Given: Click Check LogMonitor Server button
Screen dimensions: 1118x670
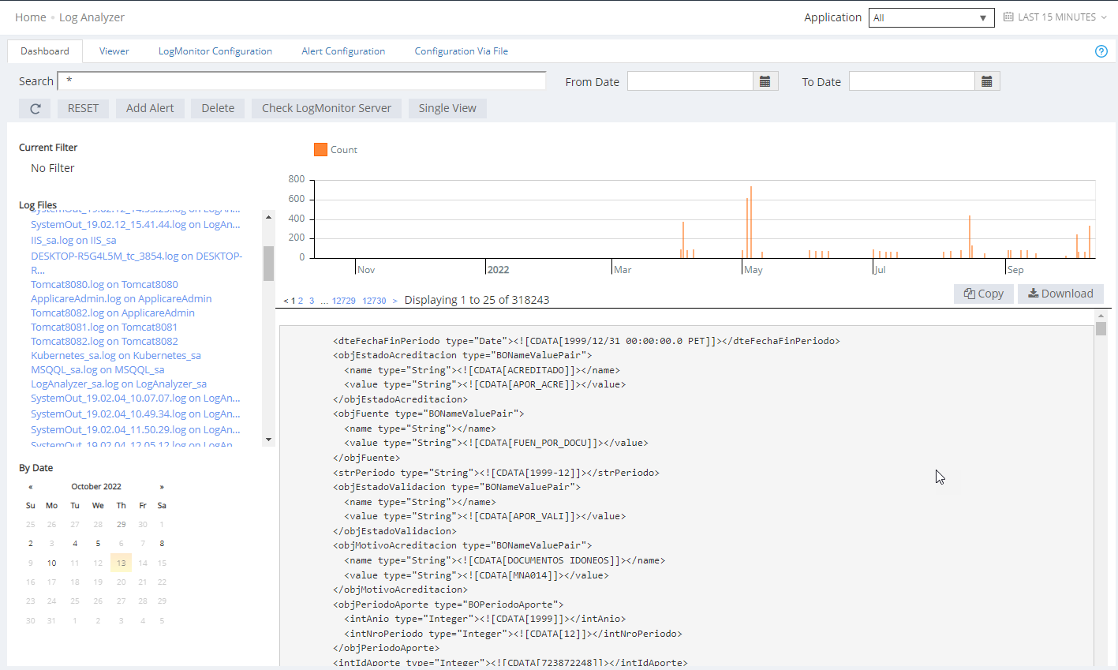Looking at the screenshot, I should pos(326,109).
